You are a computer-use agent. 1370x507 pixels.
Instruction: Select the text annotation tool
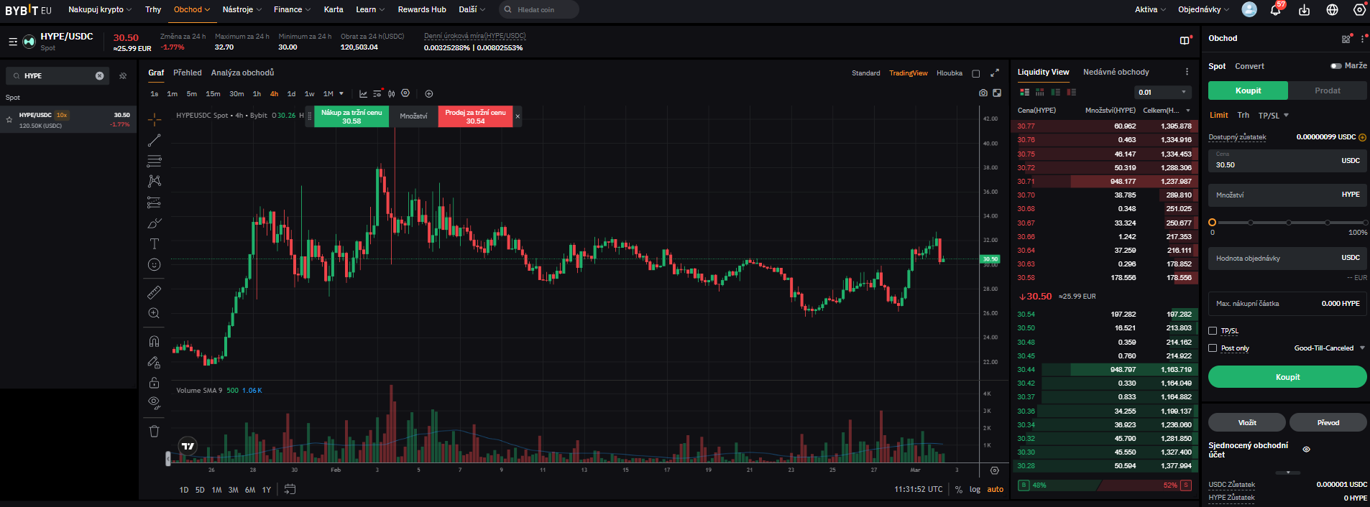coord(154,244)
